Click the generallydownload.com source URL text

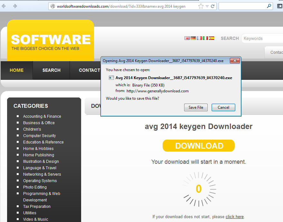click(x=157, y=91)
